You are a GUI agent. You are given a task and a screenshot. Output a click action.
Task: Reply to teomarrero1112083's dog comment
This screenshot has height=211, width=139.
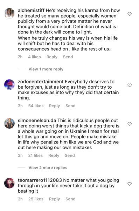(x=54, y=199)
